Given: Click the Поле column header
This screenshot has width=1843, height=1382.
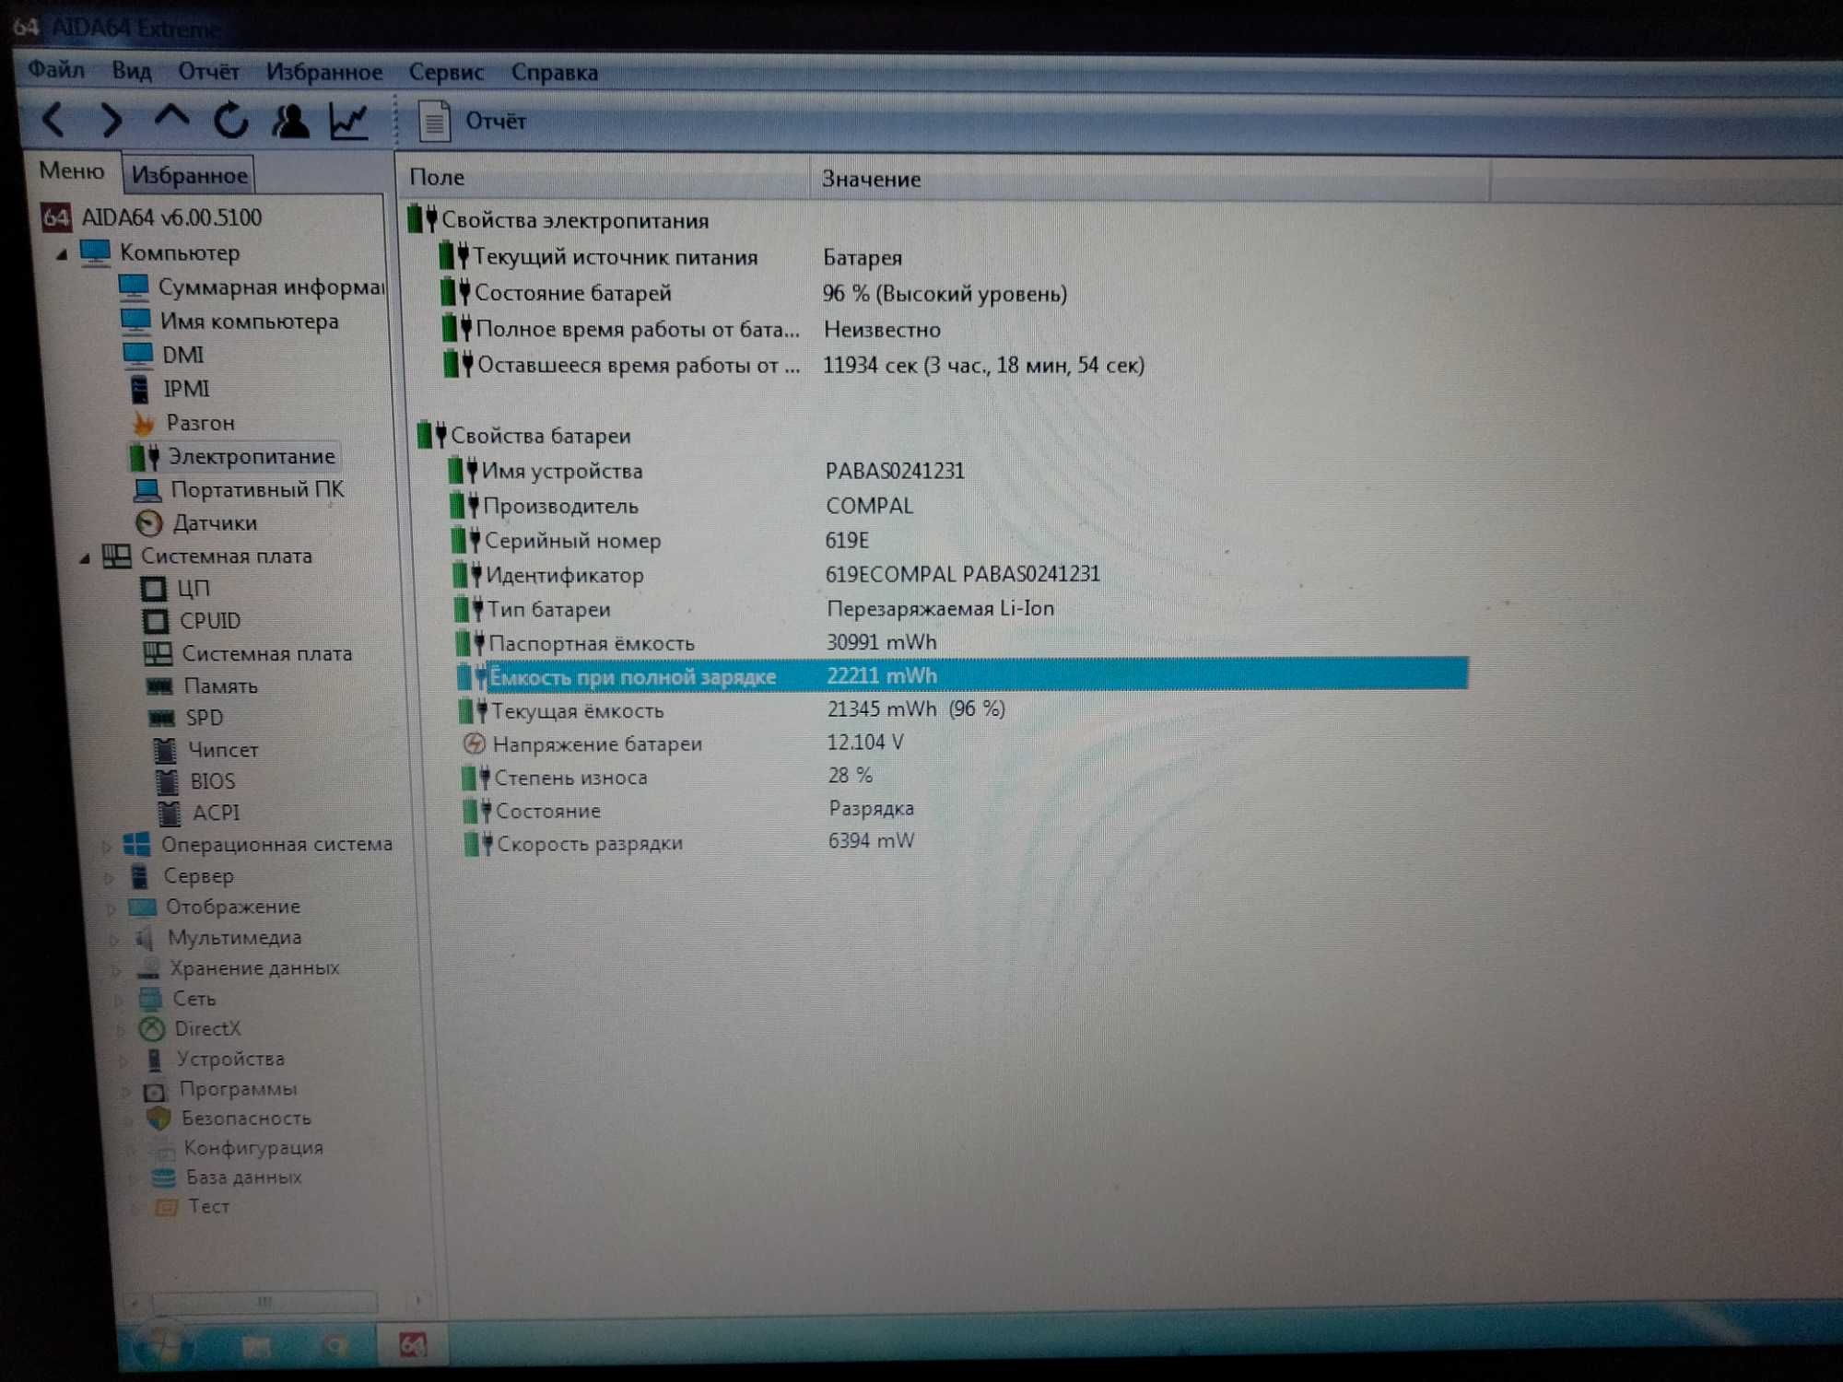Looking at the screenshot, I should pyautogui.click(x=604, y=177).
